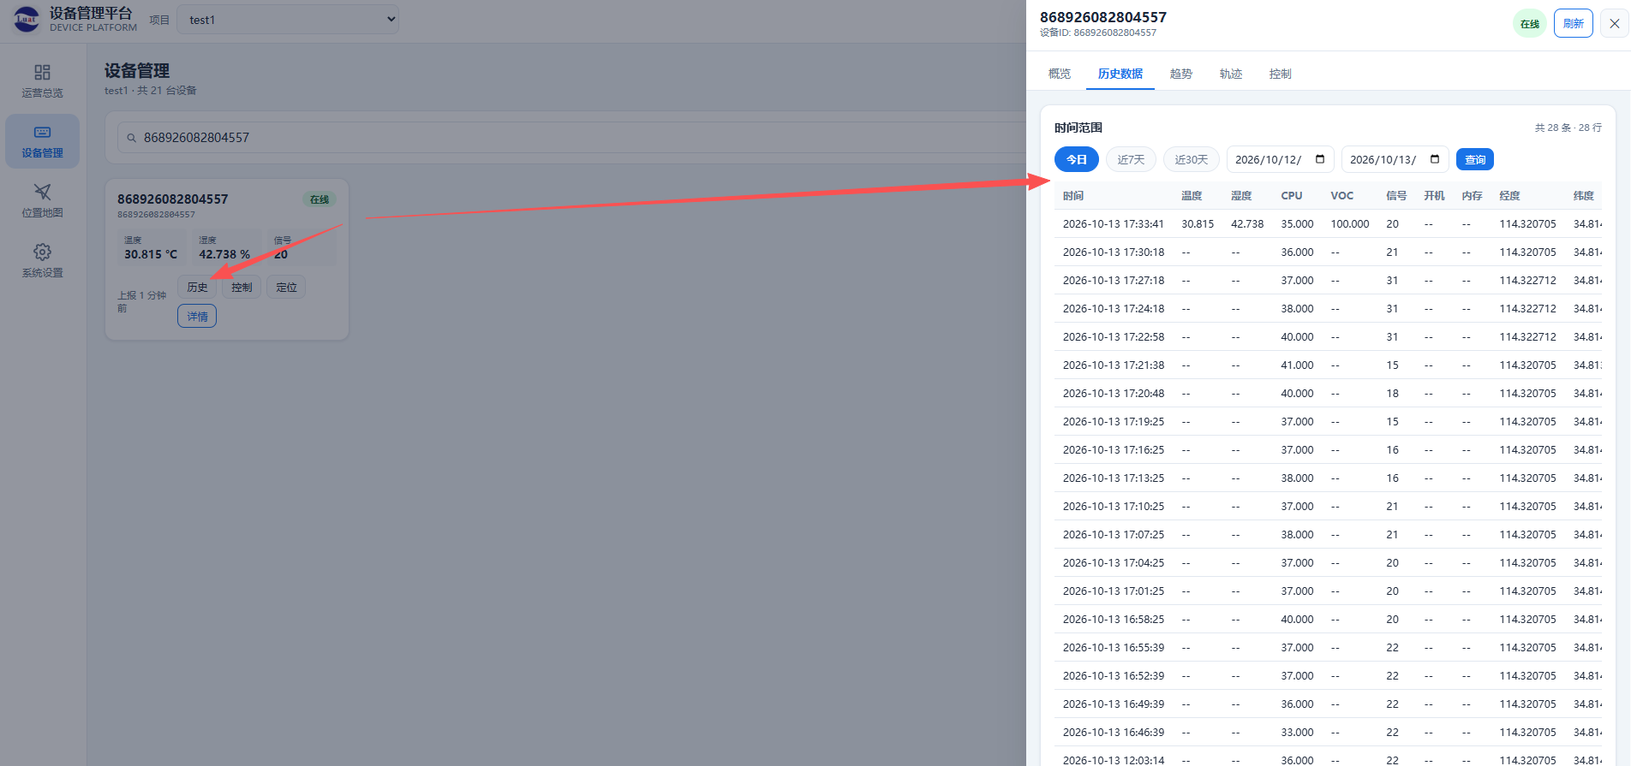1631x766 pixels.
Task: Click the start date field 2026/10/12
Action: (x=1280, y=159)
